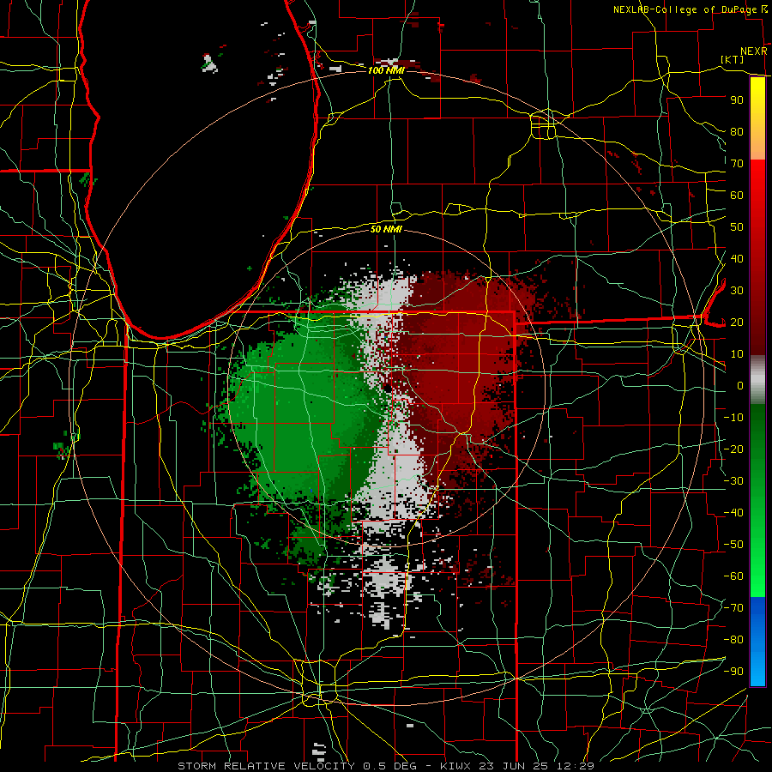
Task: Click the -70 value on the velocity scale
Action: click(733, 608)
